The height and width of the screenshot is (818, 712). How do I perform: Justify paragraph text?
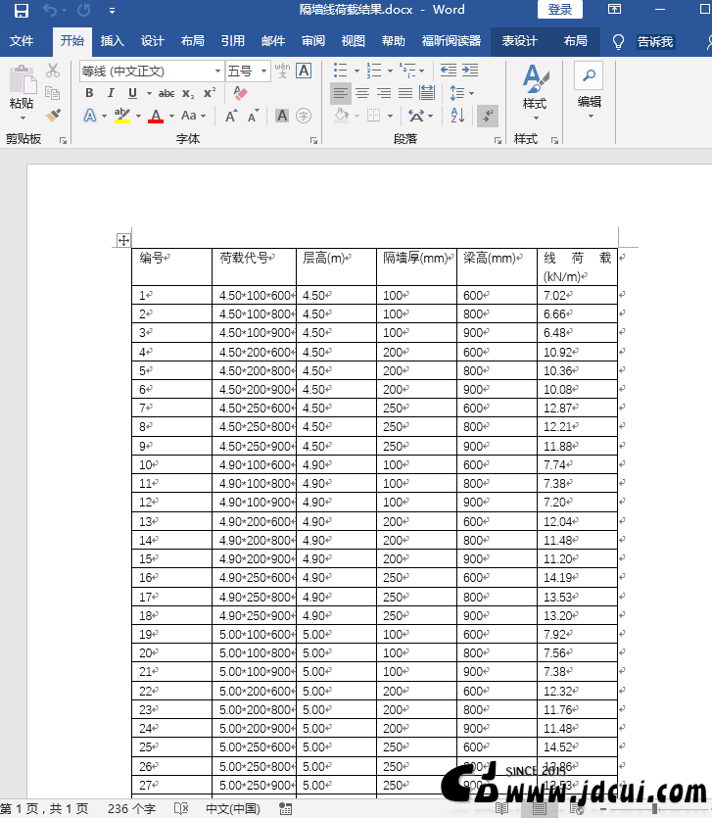coord(405,93)
